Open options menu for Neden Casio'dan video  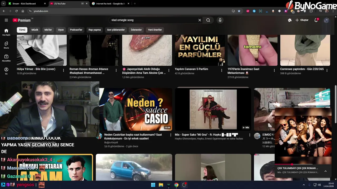pos(171,135)
